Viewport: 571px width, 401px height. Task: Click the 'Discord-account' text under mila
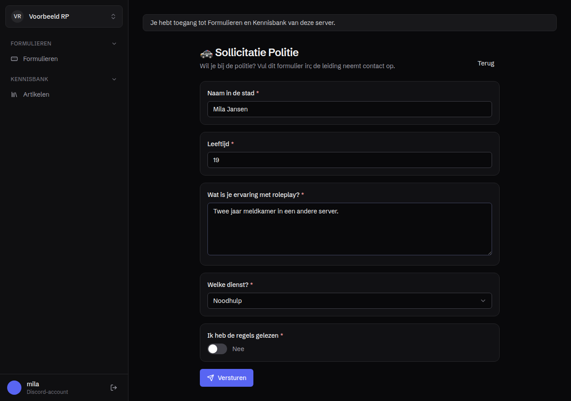(47, 392)
